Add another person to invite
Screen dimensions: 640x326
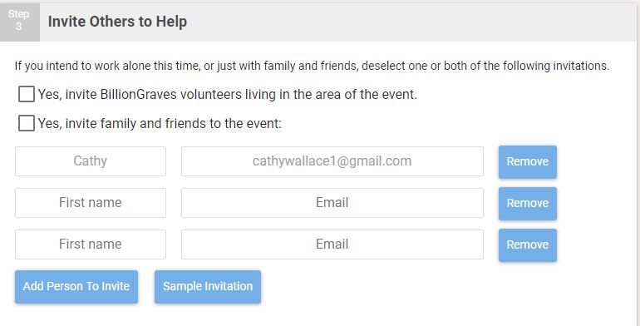[x=76, y=286]
